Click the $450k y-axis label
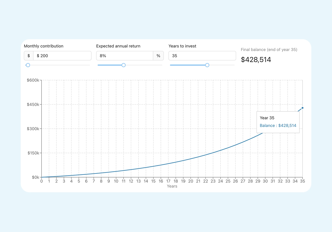The width and height of the screenshot is (332, 232). point(33,105)
